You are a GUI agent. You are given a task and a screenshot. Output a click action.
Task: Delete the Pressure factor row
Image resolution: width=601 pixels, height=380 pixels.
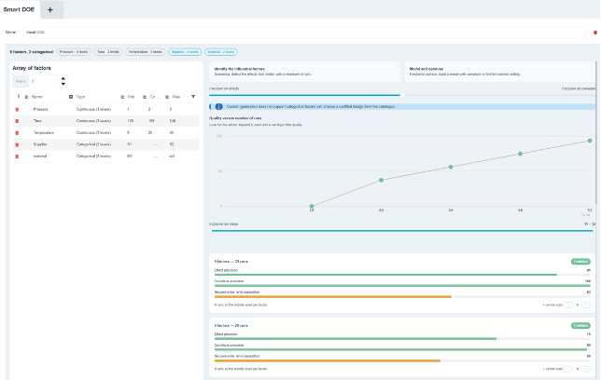coord(17,110)
